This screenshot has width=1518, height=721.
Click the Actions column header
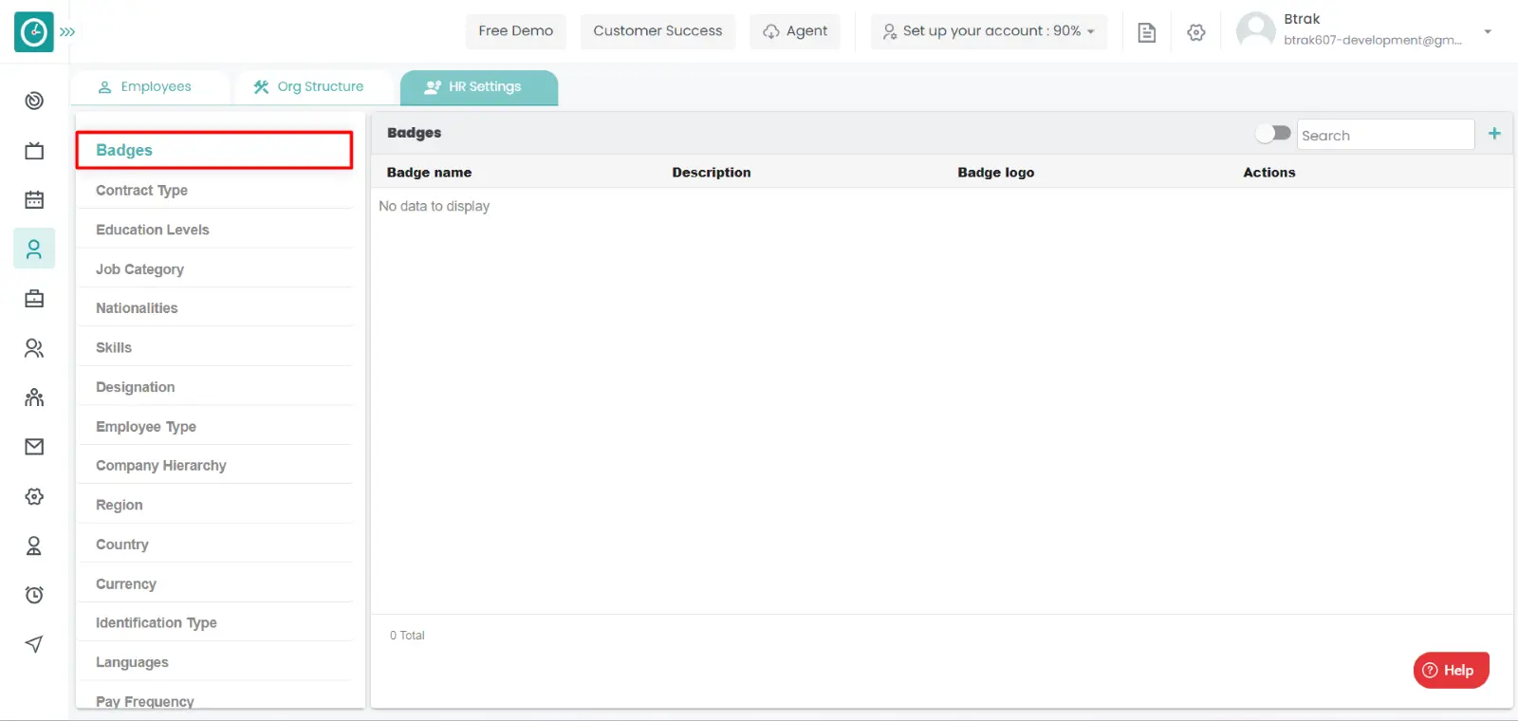[1269, 173]
